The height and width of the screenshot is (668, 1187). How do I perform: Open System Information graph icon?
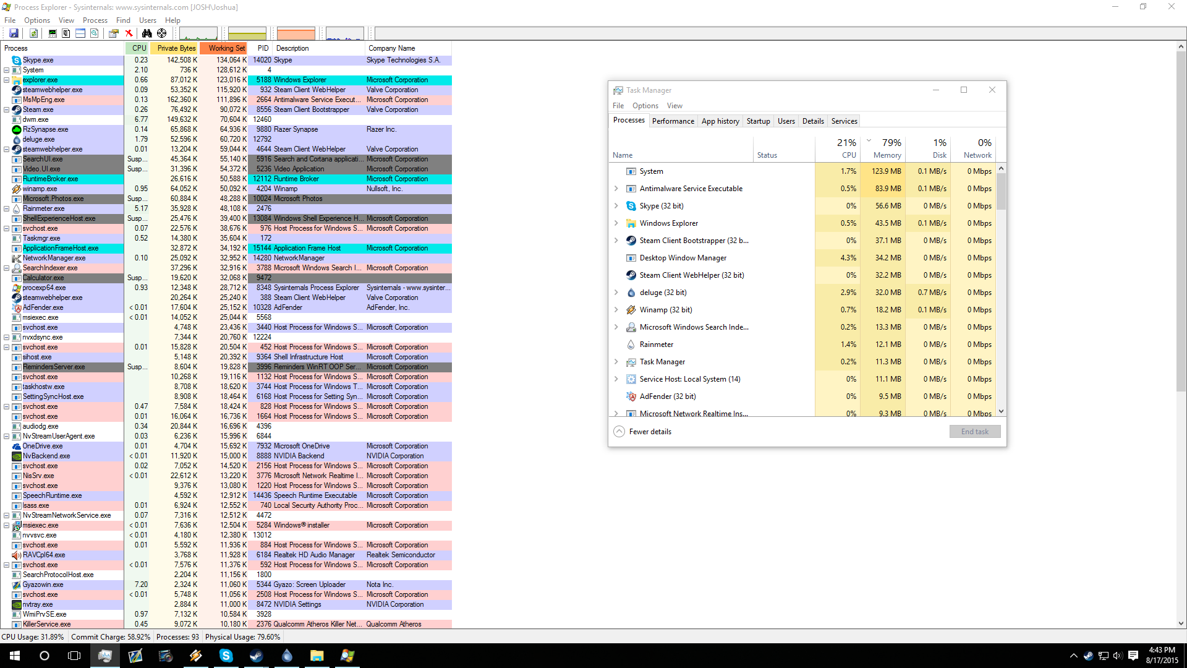(x=53, y=33)
